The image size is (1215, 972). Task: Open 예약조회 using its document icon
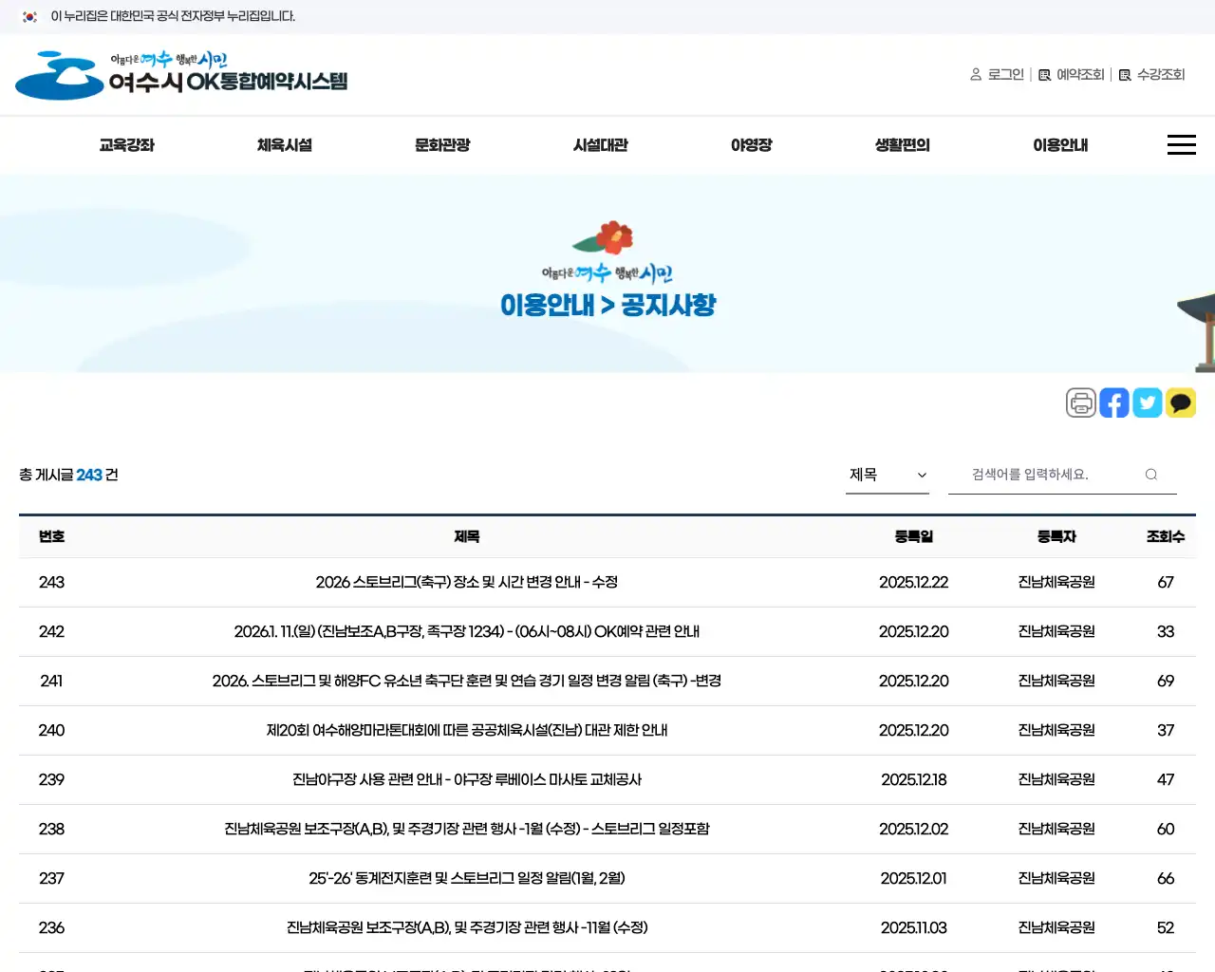pos(1043,74)
